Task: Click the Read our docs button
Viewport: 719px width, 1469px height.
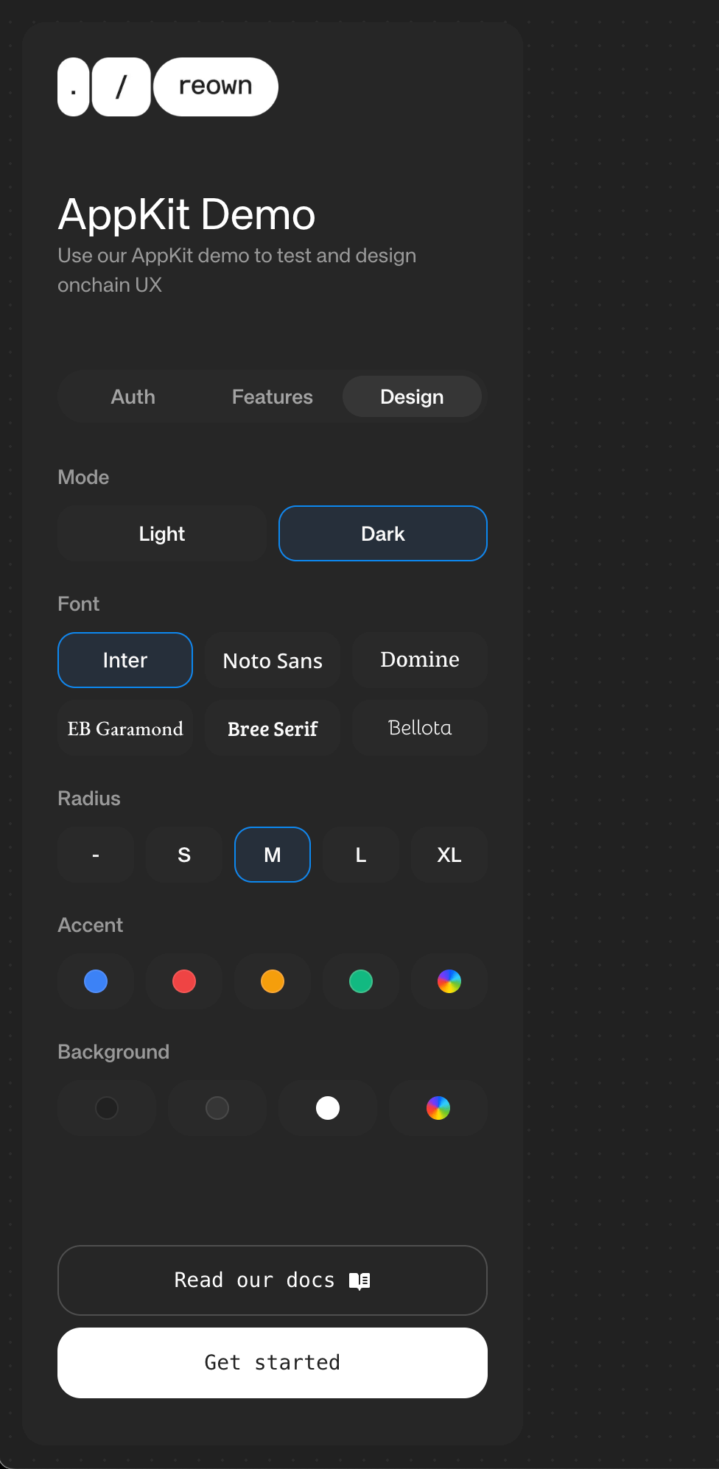Action: 273,1280
